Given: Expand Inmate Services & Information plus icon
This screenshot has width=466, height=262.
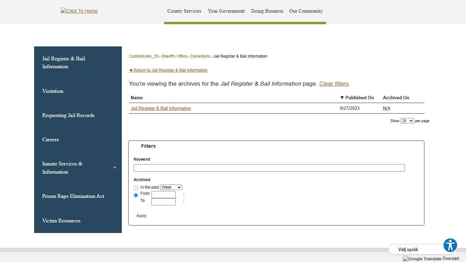Looking at the screenshot, I should 115,168.
